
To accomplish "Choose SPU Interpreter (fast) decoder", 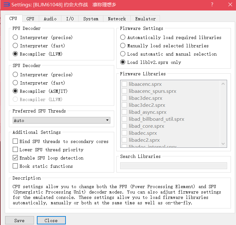I will tap(15, 83).
